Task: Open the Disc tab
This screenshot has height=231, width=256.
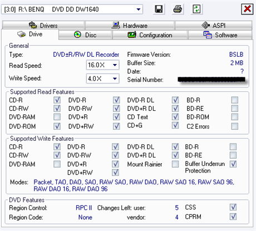Action: pos(85,35)
